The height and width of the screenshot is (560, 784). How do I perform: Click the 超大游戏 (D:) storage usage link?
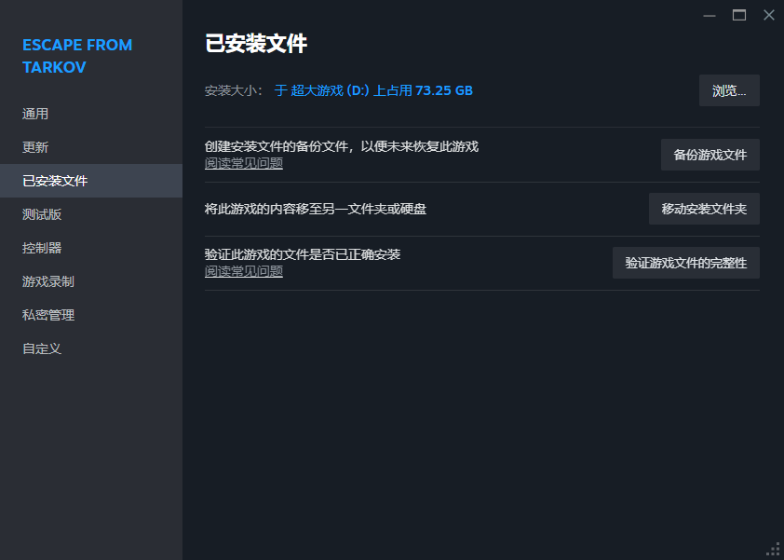tap(373, 90)
